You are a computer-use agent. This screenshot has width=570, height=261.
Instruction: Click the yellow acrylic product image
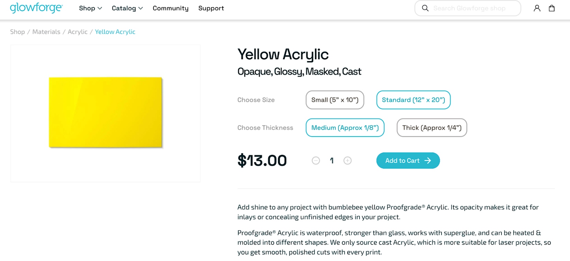pos(106,113)
